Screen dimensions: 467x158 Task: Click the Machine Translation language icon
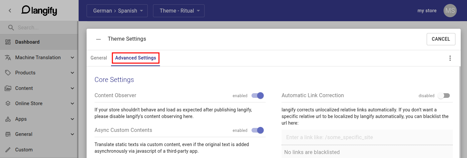click(x=8, y=58)
